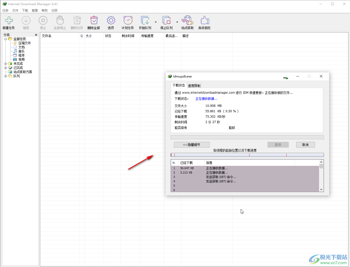Screen dimensions: 350x267
Task: Open the 计划任务 (scheduler) clock icon
Action: click(128, 20)
